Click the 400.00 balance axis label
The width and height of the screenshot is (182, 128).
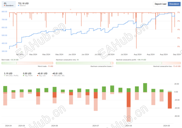coord(4,43)
